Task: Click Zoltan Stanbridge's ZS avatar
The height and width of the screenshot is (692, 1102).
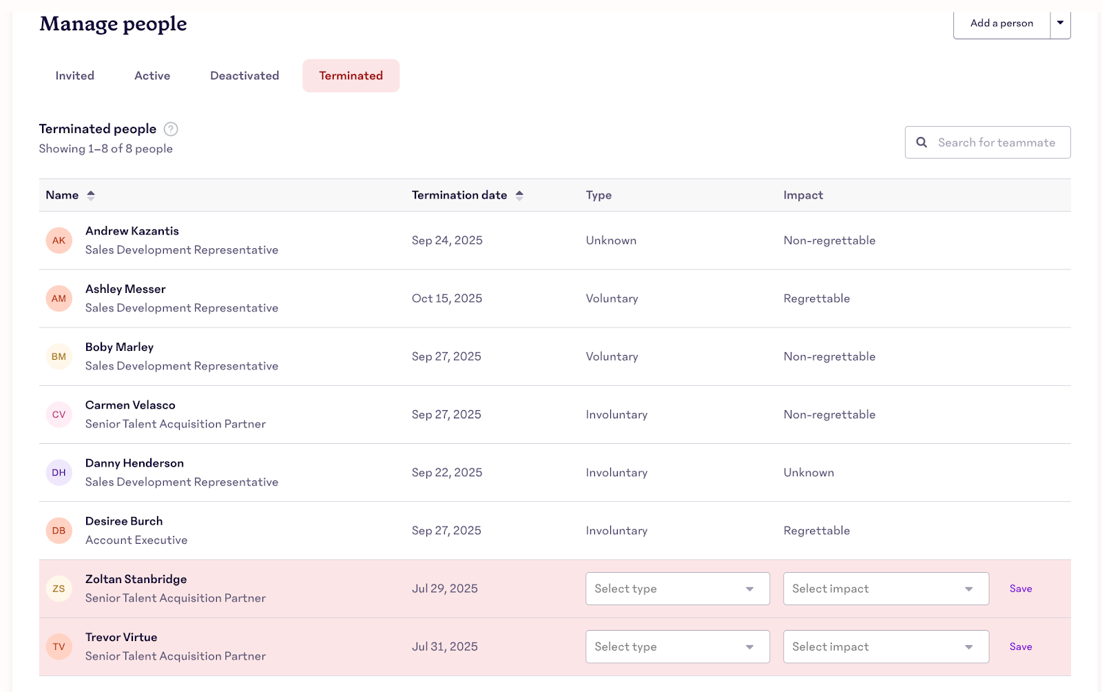Action: tap(59, 589)
